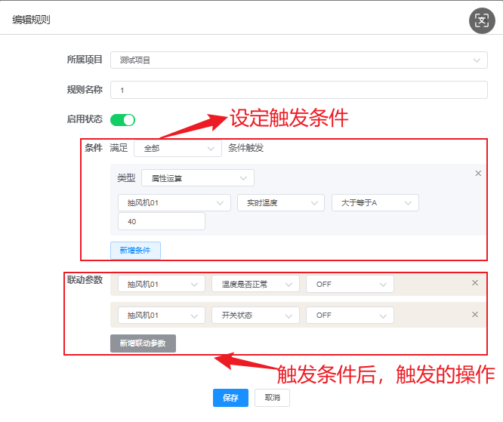Click the 启用状态 label
Viewport: 503px width, 422px height.
[85, 119]
